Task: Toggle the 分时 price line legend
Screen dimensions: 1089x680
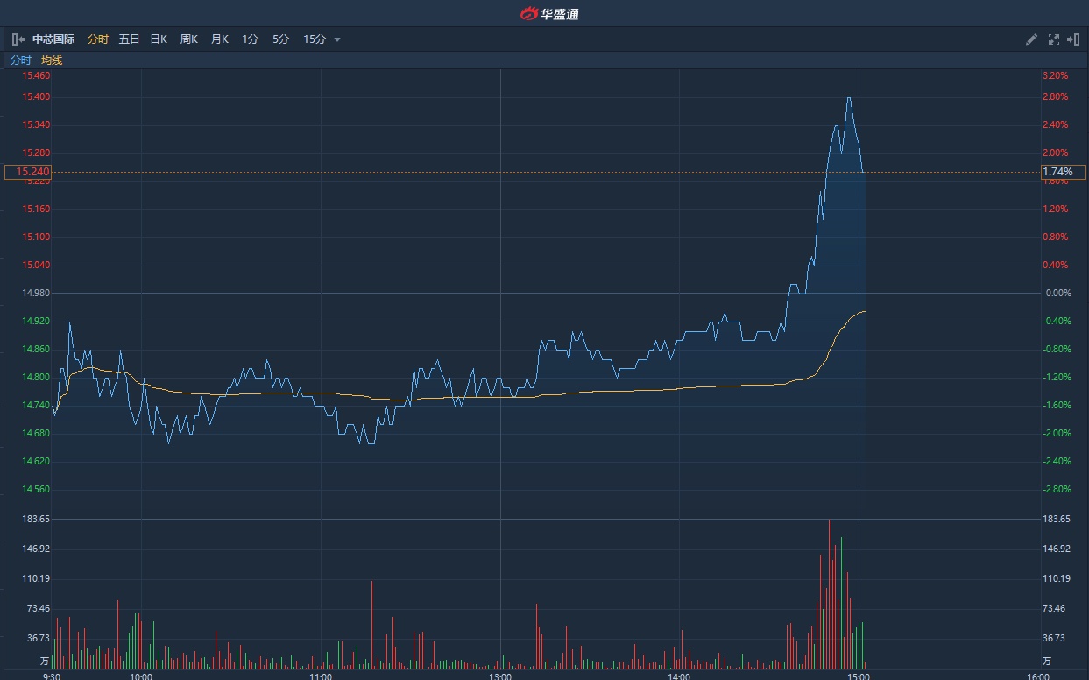Action: point(20,60)
